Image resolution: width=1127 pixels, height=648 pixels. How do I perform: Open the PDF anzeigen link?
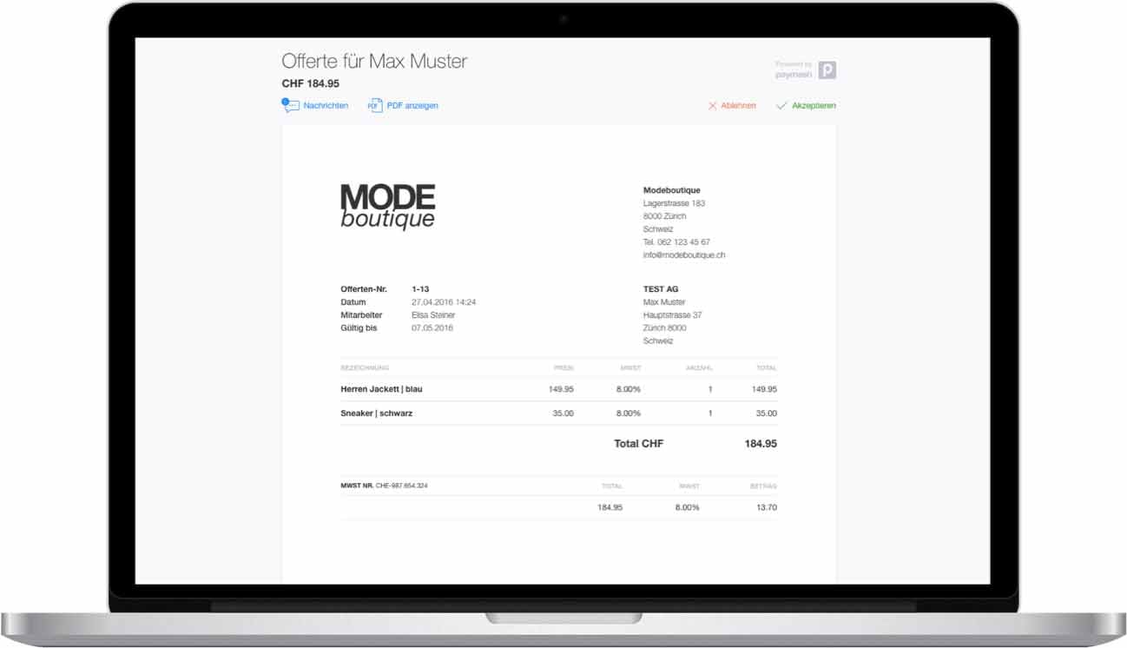pos(412,106)
